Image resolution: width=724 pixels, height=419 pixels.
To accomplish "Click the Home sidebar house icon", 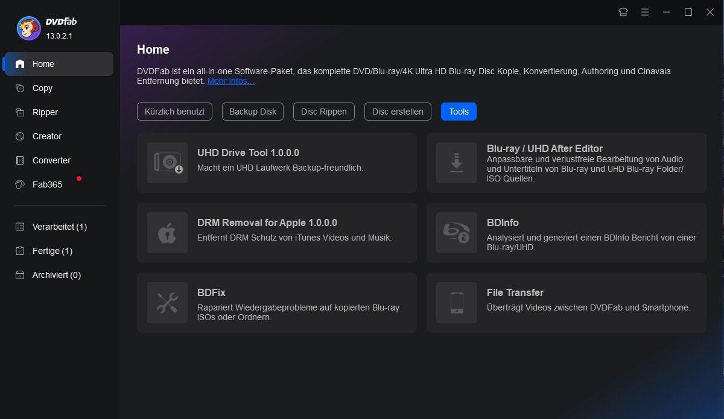I will 20,64.
